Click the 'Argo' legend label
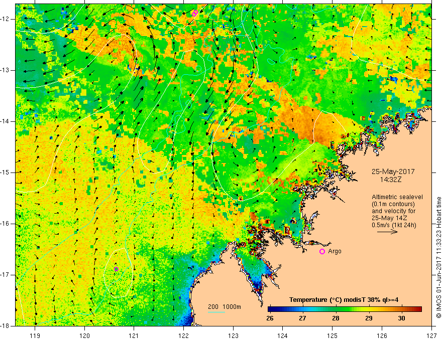The image size is (442, 341). (x=335, y=251)
